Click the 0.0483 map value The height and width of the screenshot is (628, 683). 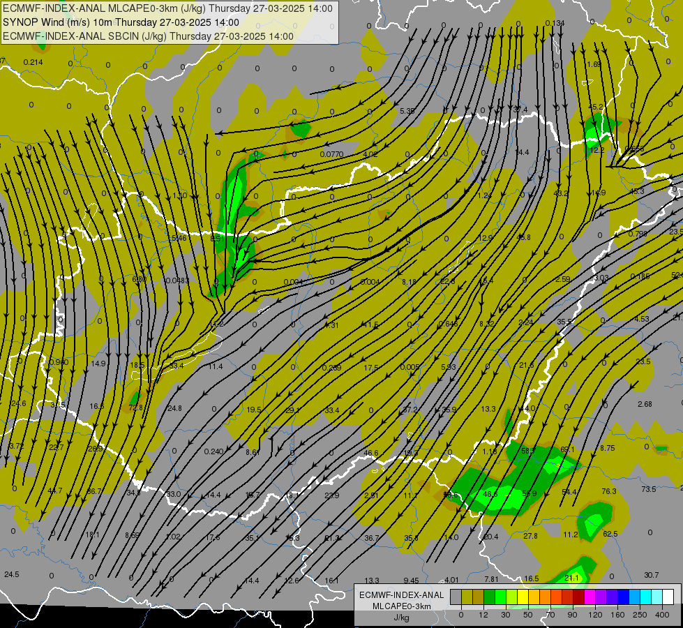178,281
